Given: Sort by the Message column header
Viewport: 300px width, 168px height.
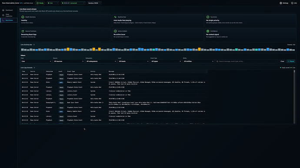Looking at the screenshot, I should tap(111, 71).
